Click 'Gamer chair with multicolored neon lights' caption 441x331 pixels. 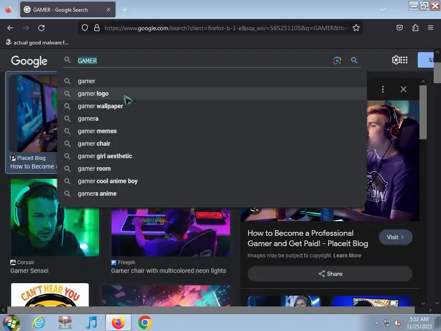pos(168,271)
